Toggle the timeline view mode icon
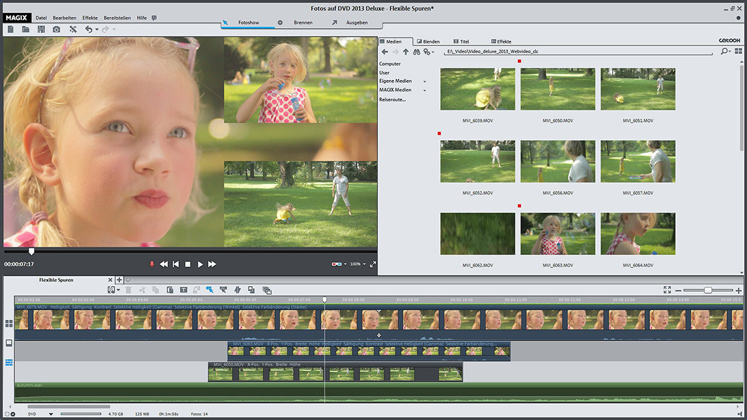This screenshot has height=420, width=747. [x=9, y=362]
